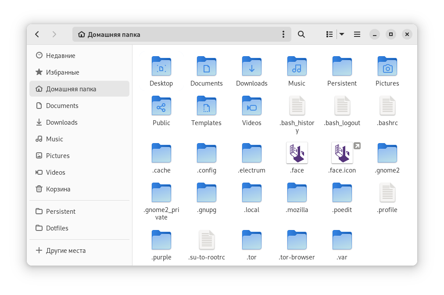Select the .tor-browser folder

(x=297, y=241)
